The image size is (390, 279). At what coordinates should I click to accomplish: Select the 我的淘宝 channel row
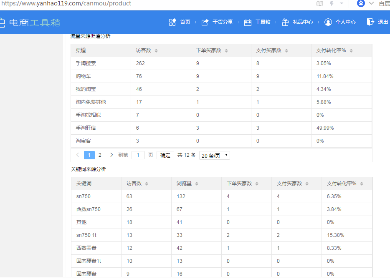(x=221, y=89)
